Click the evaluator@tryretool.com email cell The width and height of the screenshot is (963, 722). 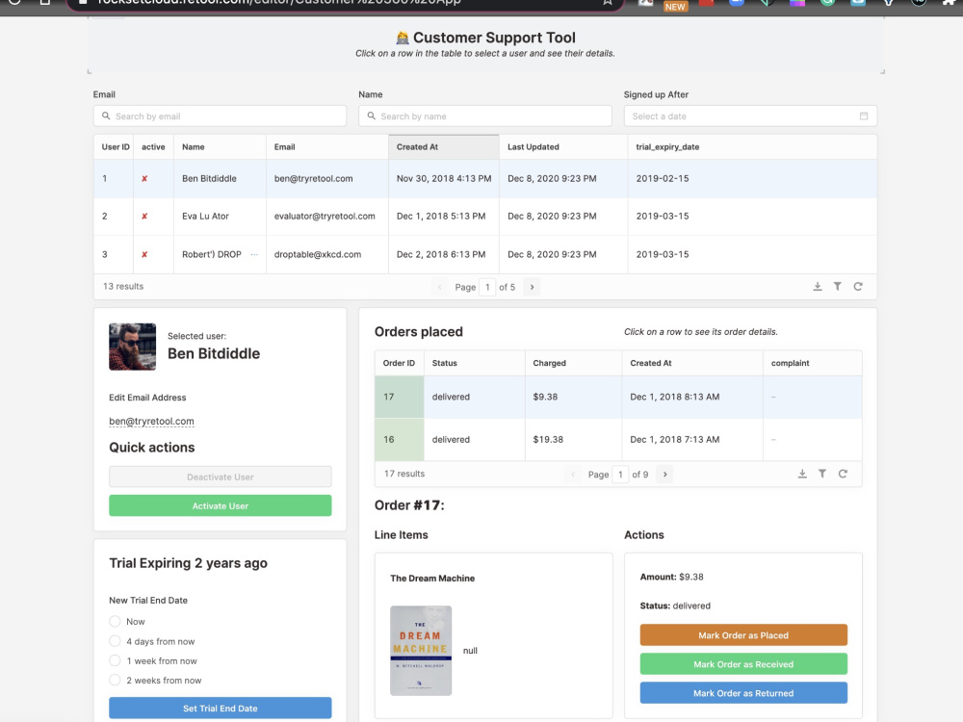click(x=327, y=216)
